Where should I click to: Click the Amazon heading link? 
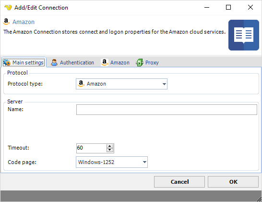24,22
